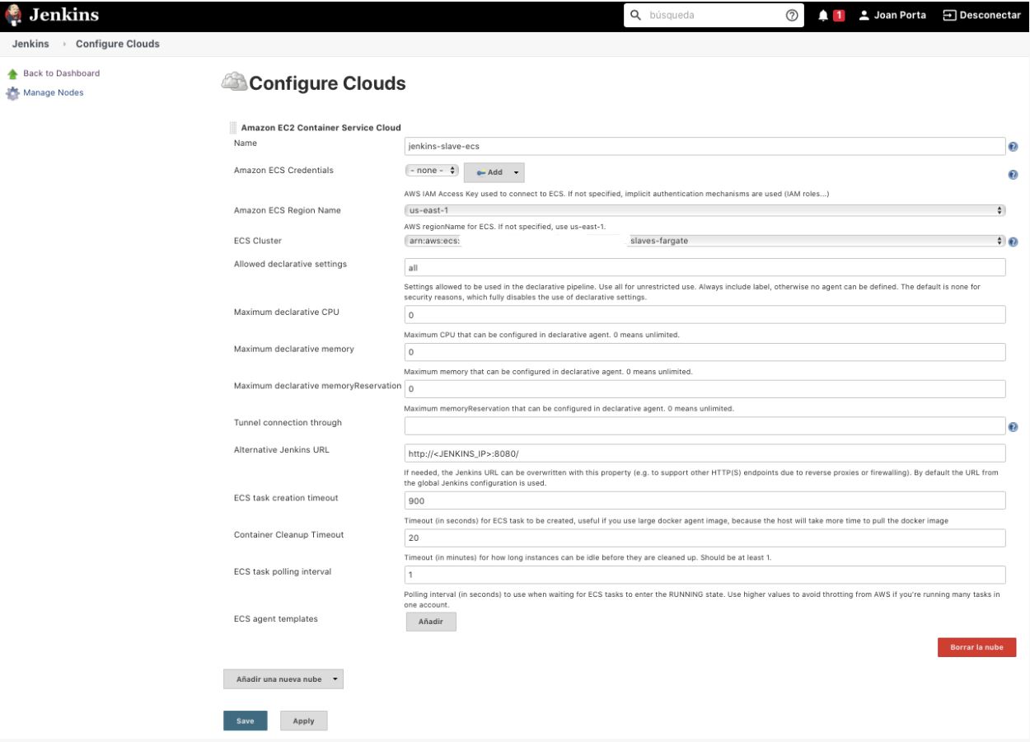This screenshot has width=1030, height=742.
Task: Click ECS task polling interval field
Action: [x=705, y=575]
